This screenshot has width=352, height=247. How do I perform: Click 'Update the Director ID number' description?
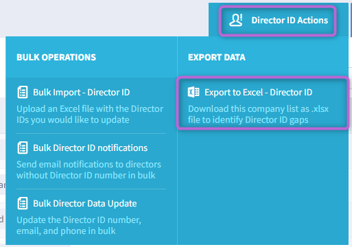pyautogui.click(x=79, y=220)
